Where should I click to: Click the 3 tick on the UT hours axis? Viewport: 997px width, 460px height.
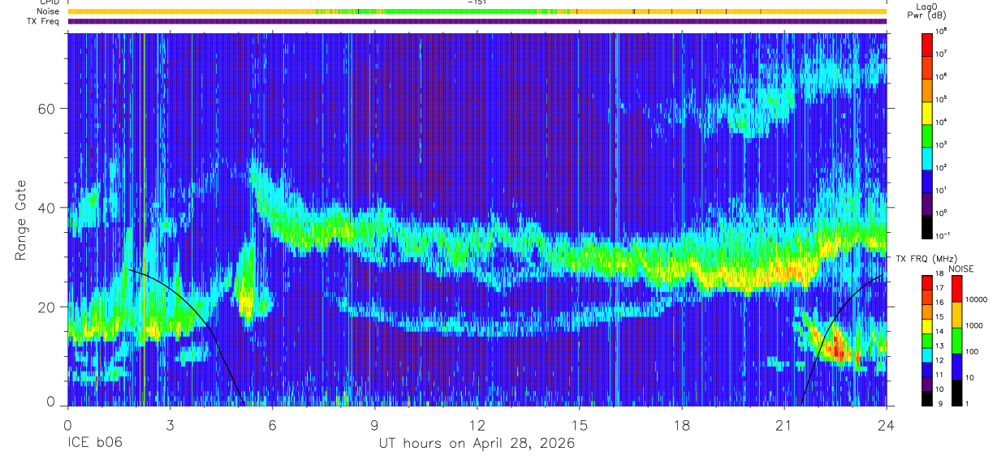(x=170, y=424)
